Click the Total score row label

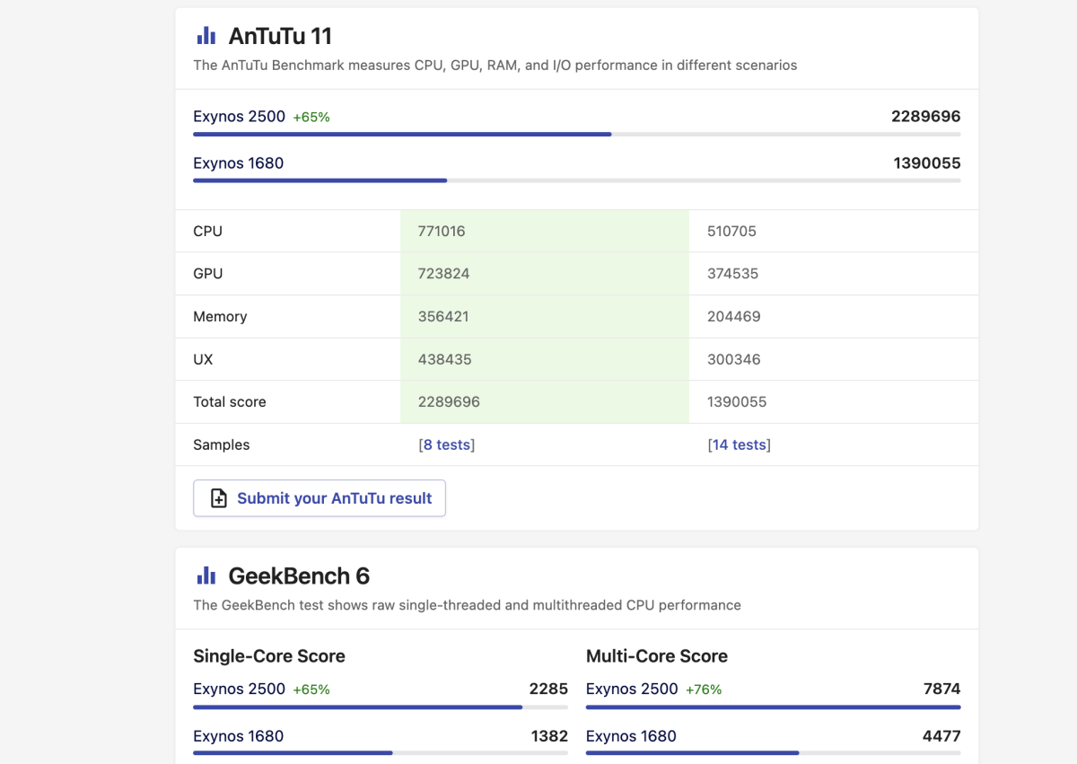tap(230, 402)
